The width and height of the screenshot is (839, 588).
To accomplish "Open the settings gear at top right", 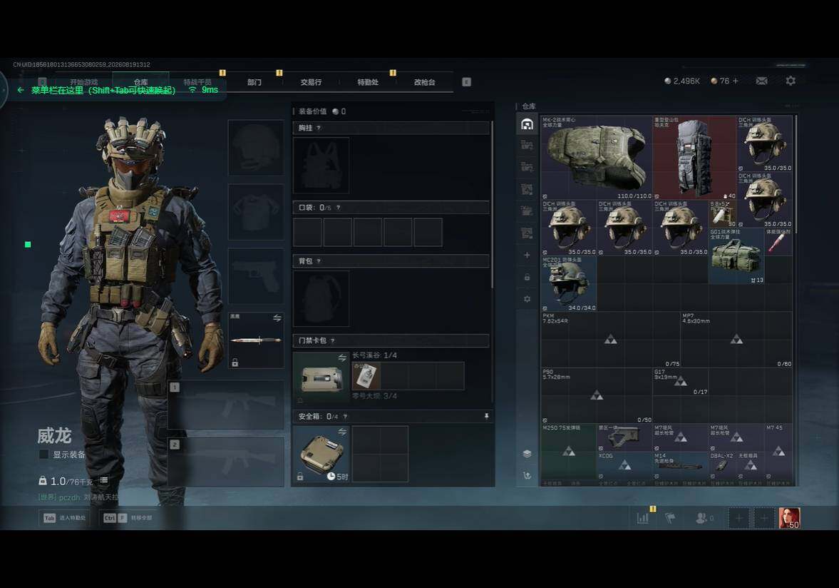I will [x=791, y=81].
